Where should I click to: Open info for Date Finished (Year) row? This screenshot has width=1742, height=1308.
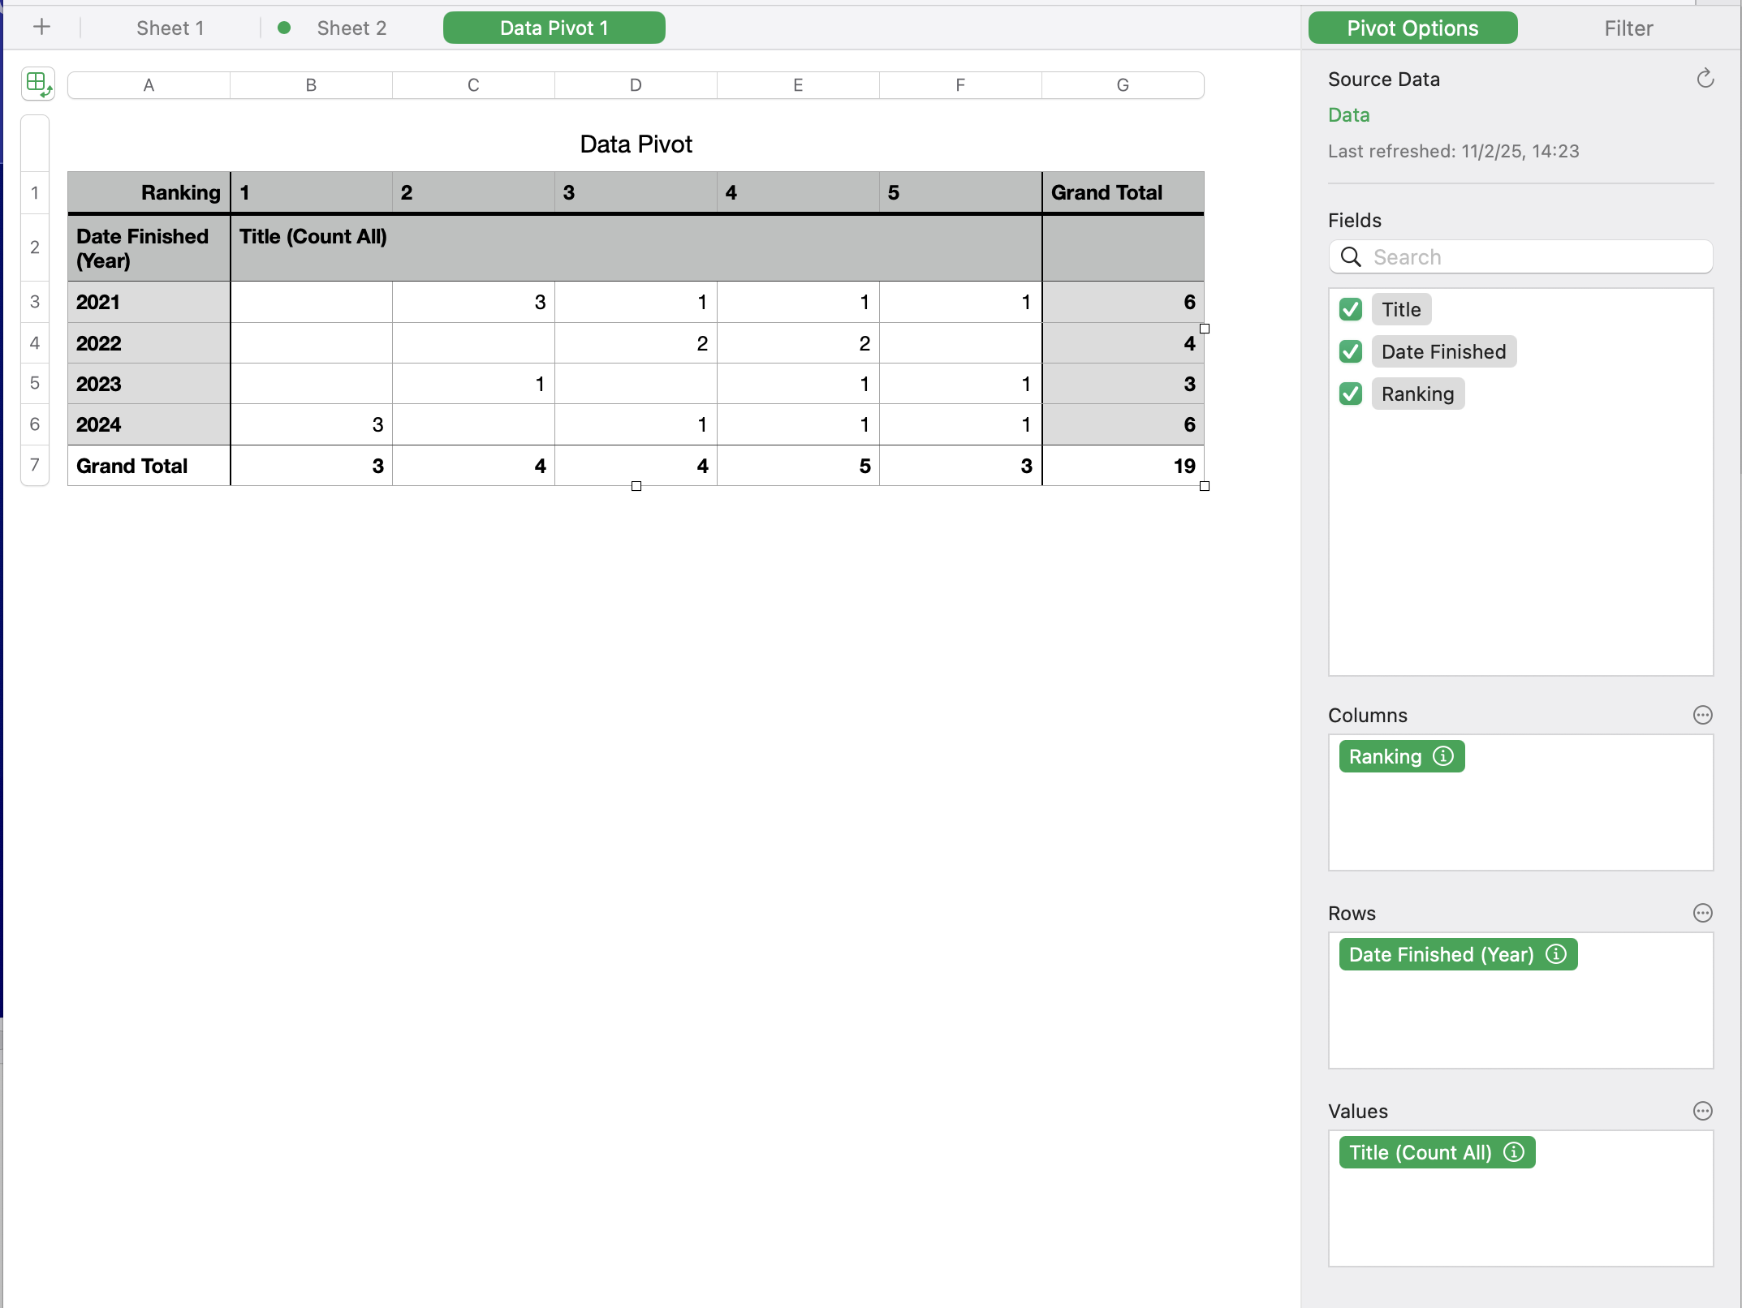pyautogui.click(x=1556, y=954)
